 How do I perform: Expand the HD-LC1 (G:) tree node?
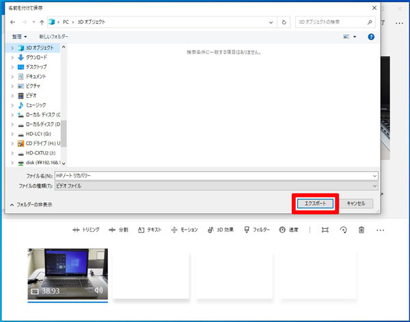pyautogui.click(x=12, y=134)
